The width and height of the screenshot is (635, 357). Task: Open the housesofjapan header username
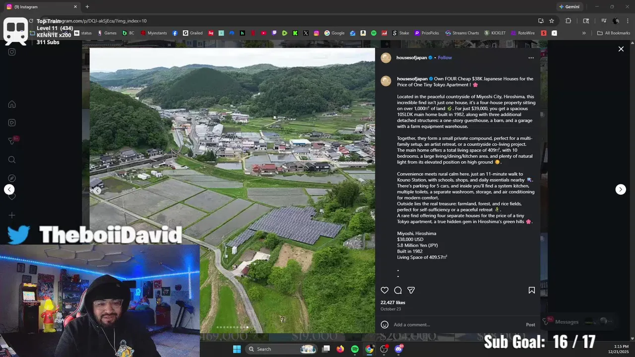pos(411,58)
